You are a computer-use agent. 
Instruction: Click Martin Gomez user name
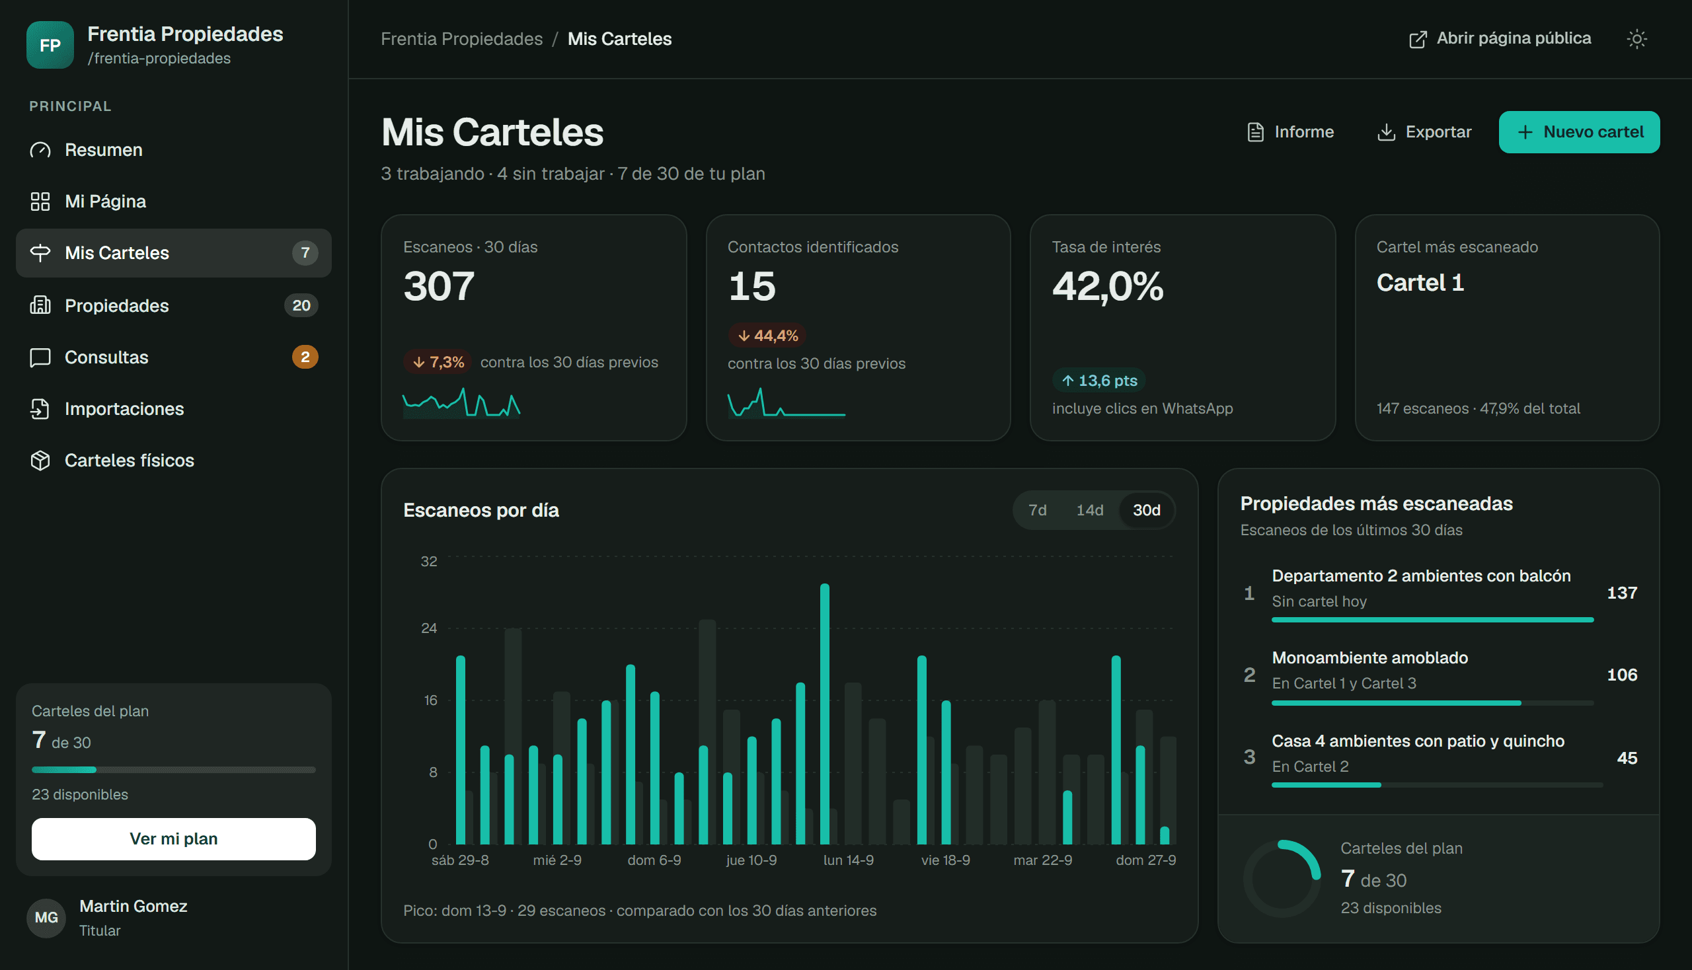[x=134, y=906]
